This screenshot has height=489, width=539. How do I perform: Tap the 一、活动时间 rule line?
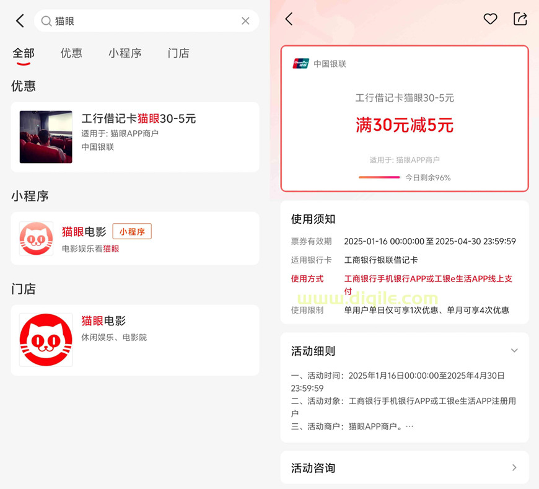click(x=398, y=382)
